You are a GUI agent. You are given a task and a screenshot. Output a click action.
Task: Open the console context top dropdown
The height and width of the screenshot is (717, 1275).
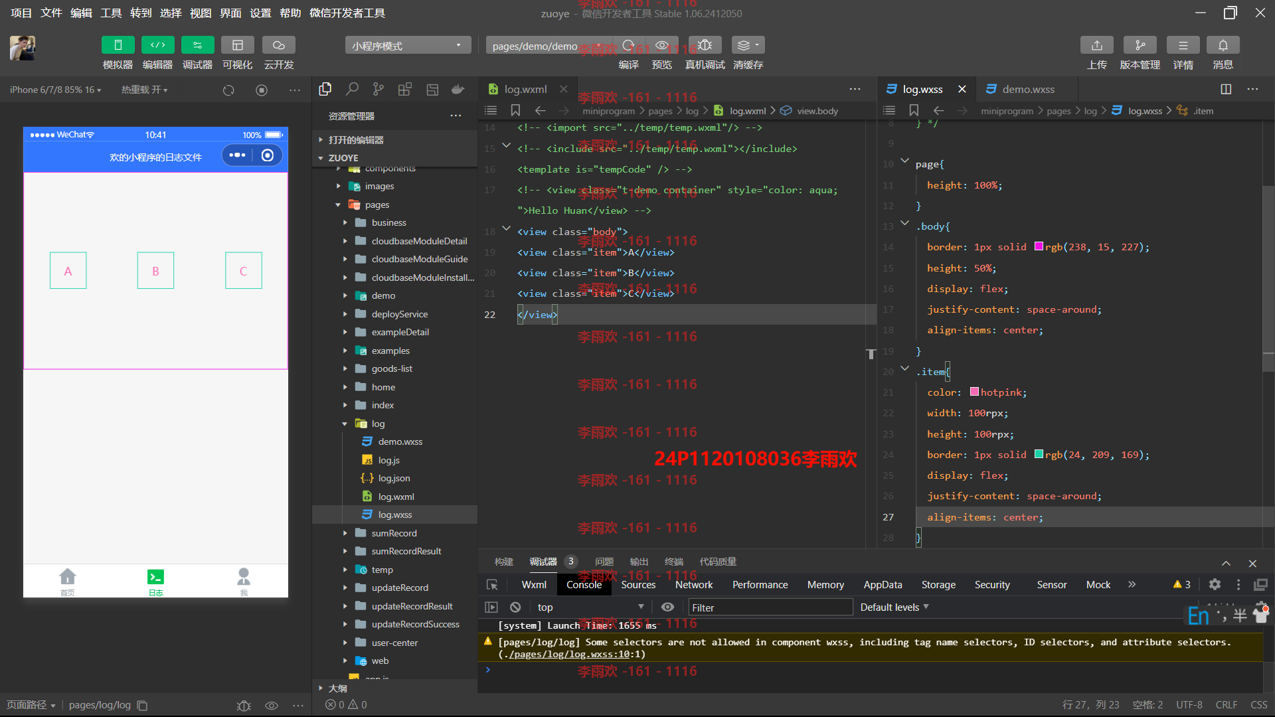[590, 607]
